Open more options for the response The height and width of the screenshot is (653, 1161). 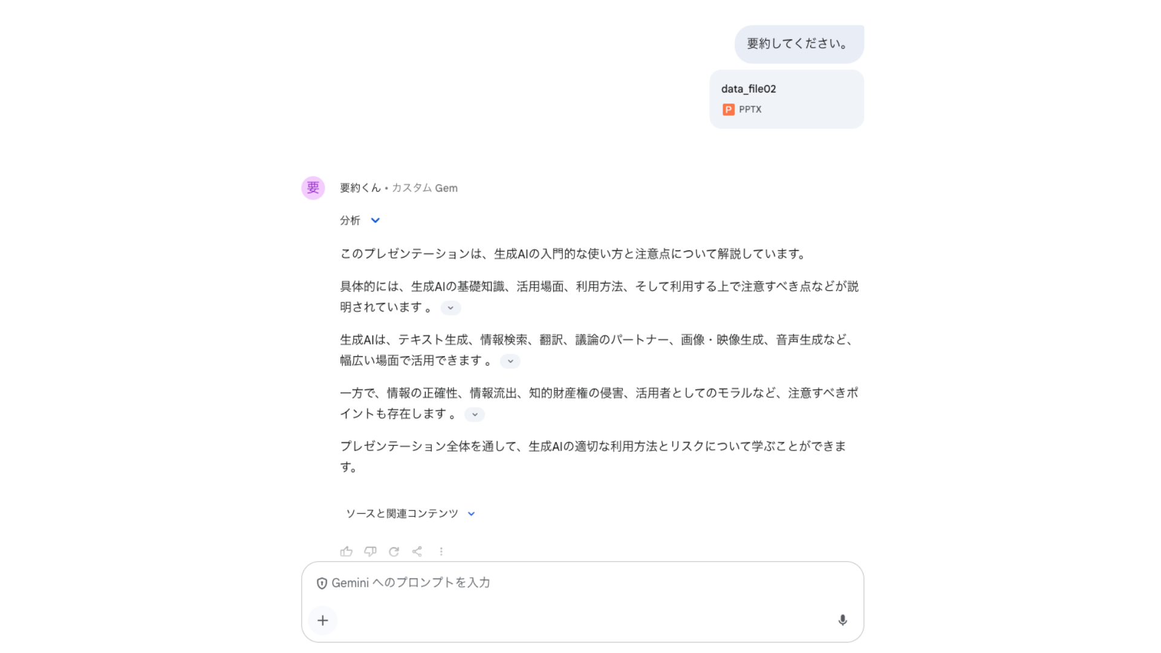coord(441,551)
